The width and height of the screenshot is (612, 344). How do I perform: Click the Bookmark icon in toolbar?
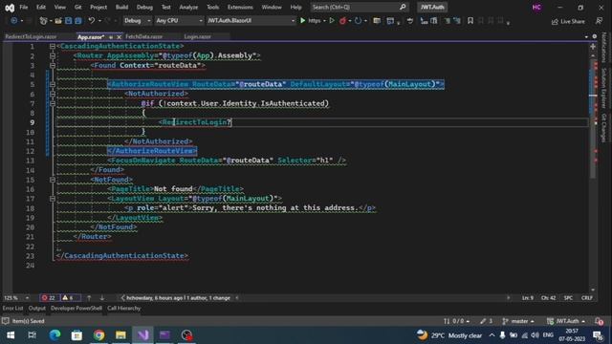point(470,21)
